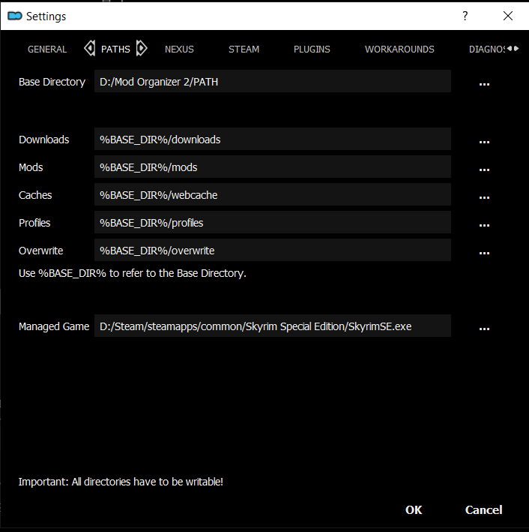Open the Nexus tab

pos(179,50)
